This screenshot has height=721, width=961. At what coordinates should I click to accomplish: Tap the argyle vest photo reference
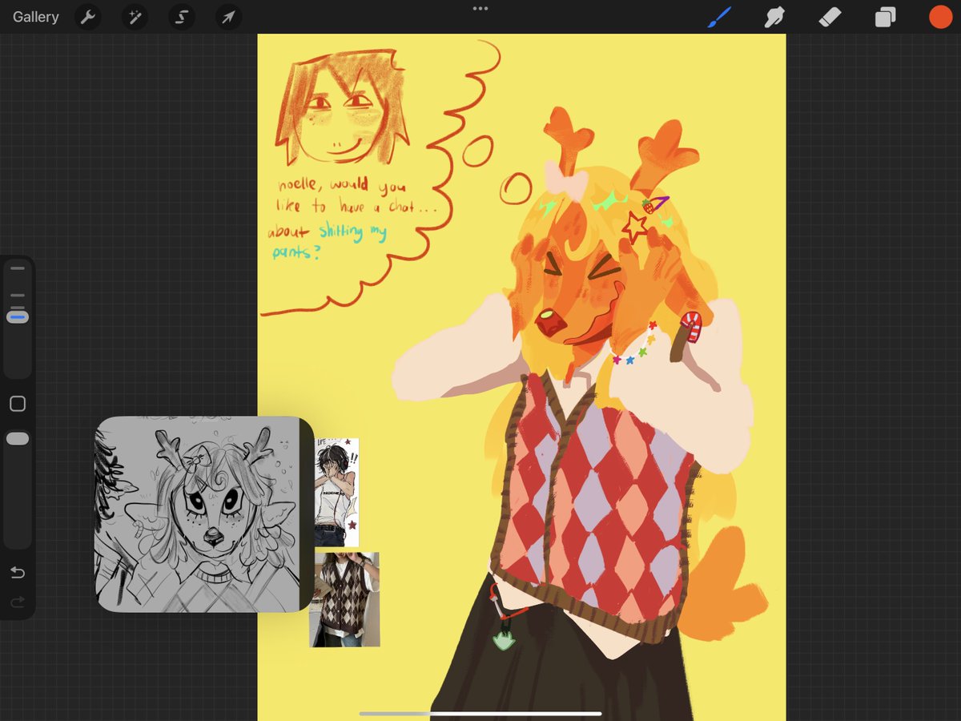pos(345,599)
